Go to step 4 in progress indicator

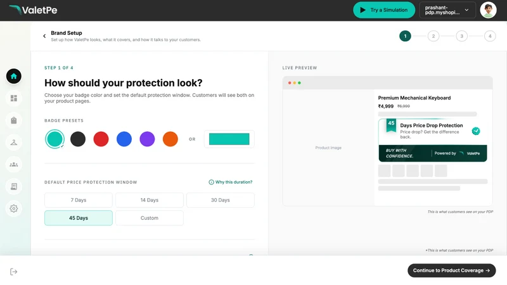[x=490, y=36]
